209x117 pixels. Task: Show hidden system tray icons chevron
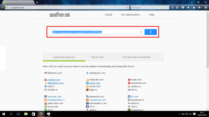point(179,114)
